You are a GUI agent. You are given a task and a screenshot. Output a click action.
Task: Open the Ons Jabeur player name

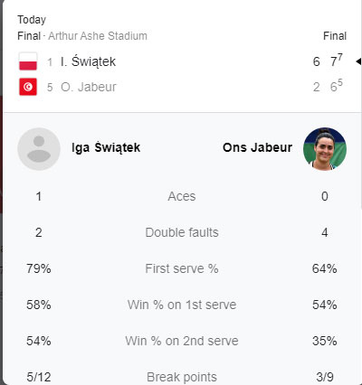257,147
